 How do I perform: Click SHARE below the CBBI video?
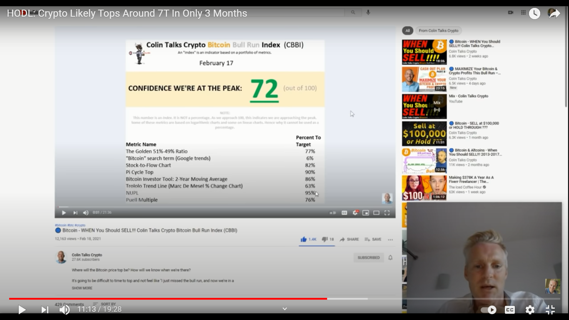coord(349,239)
